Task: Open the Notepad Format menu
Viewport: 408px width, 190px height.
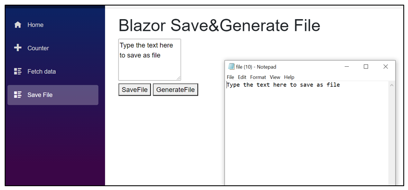Action: click(258, 77)
